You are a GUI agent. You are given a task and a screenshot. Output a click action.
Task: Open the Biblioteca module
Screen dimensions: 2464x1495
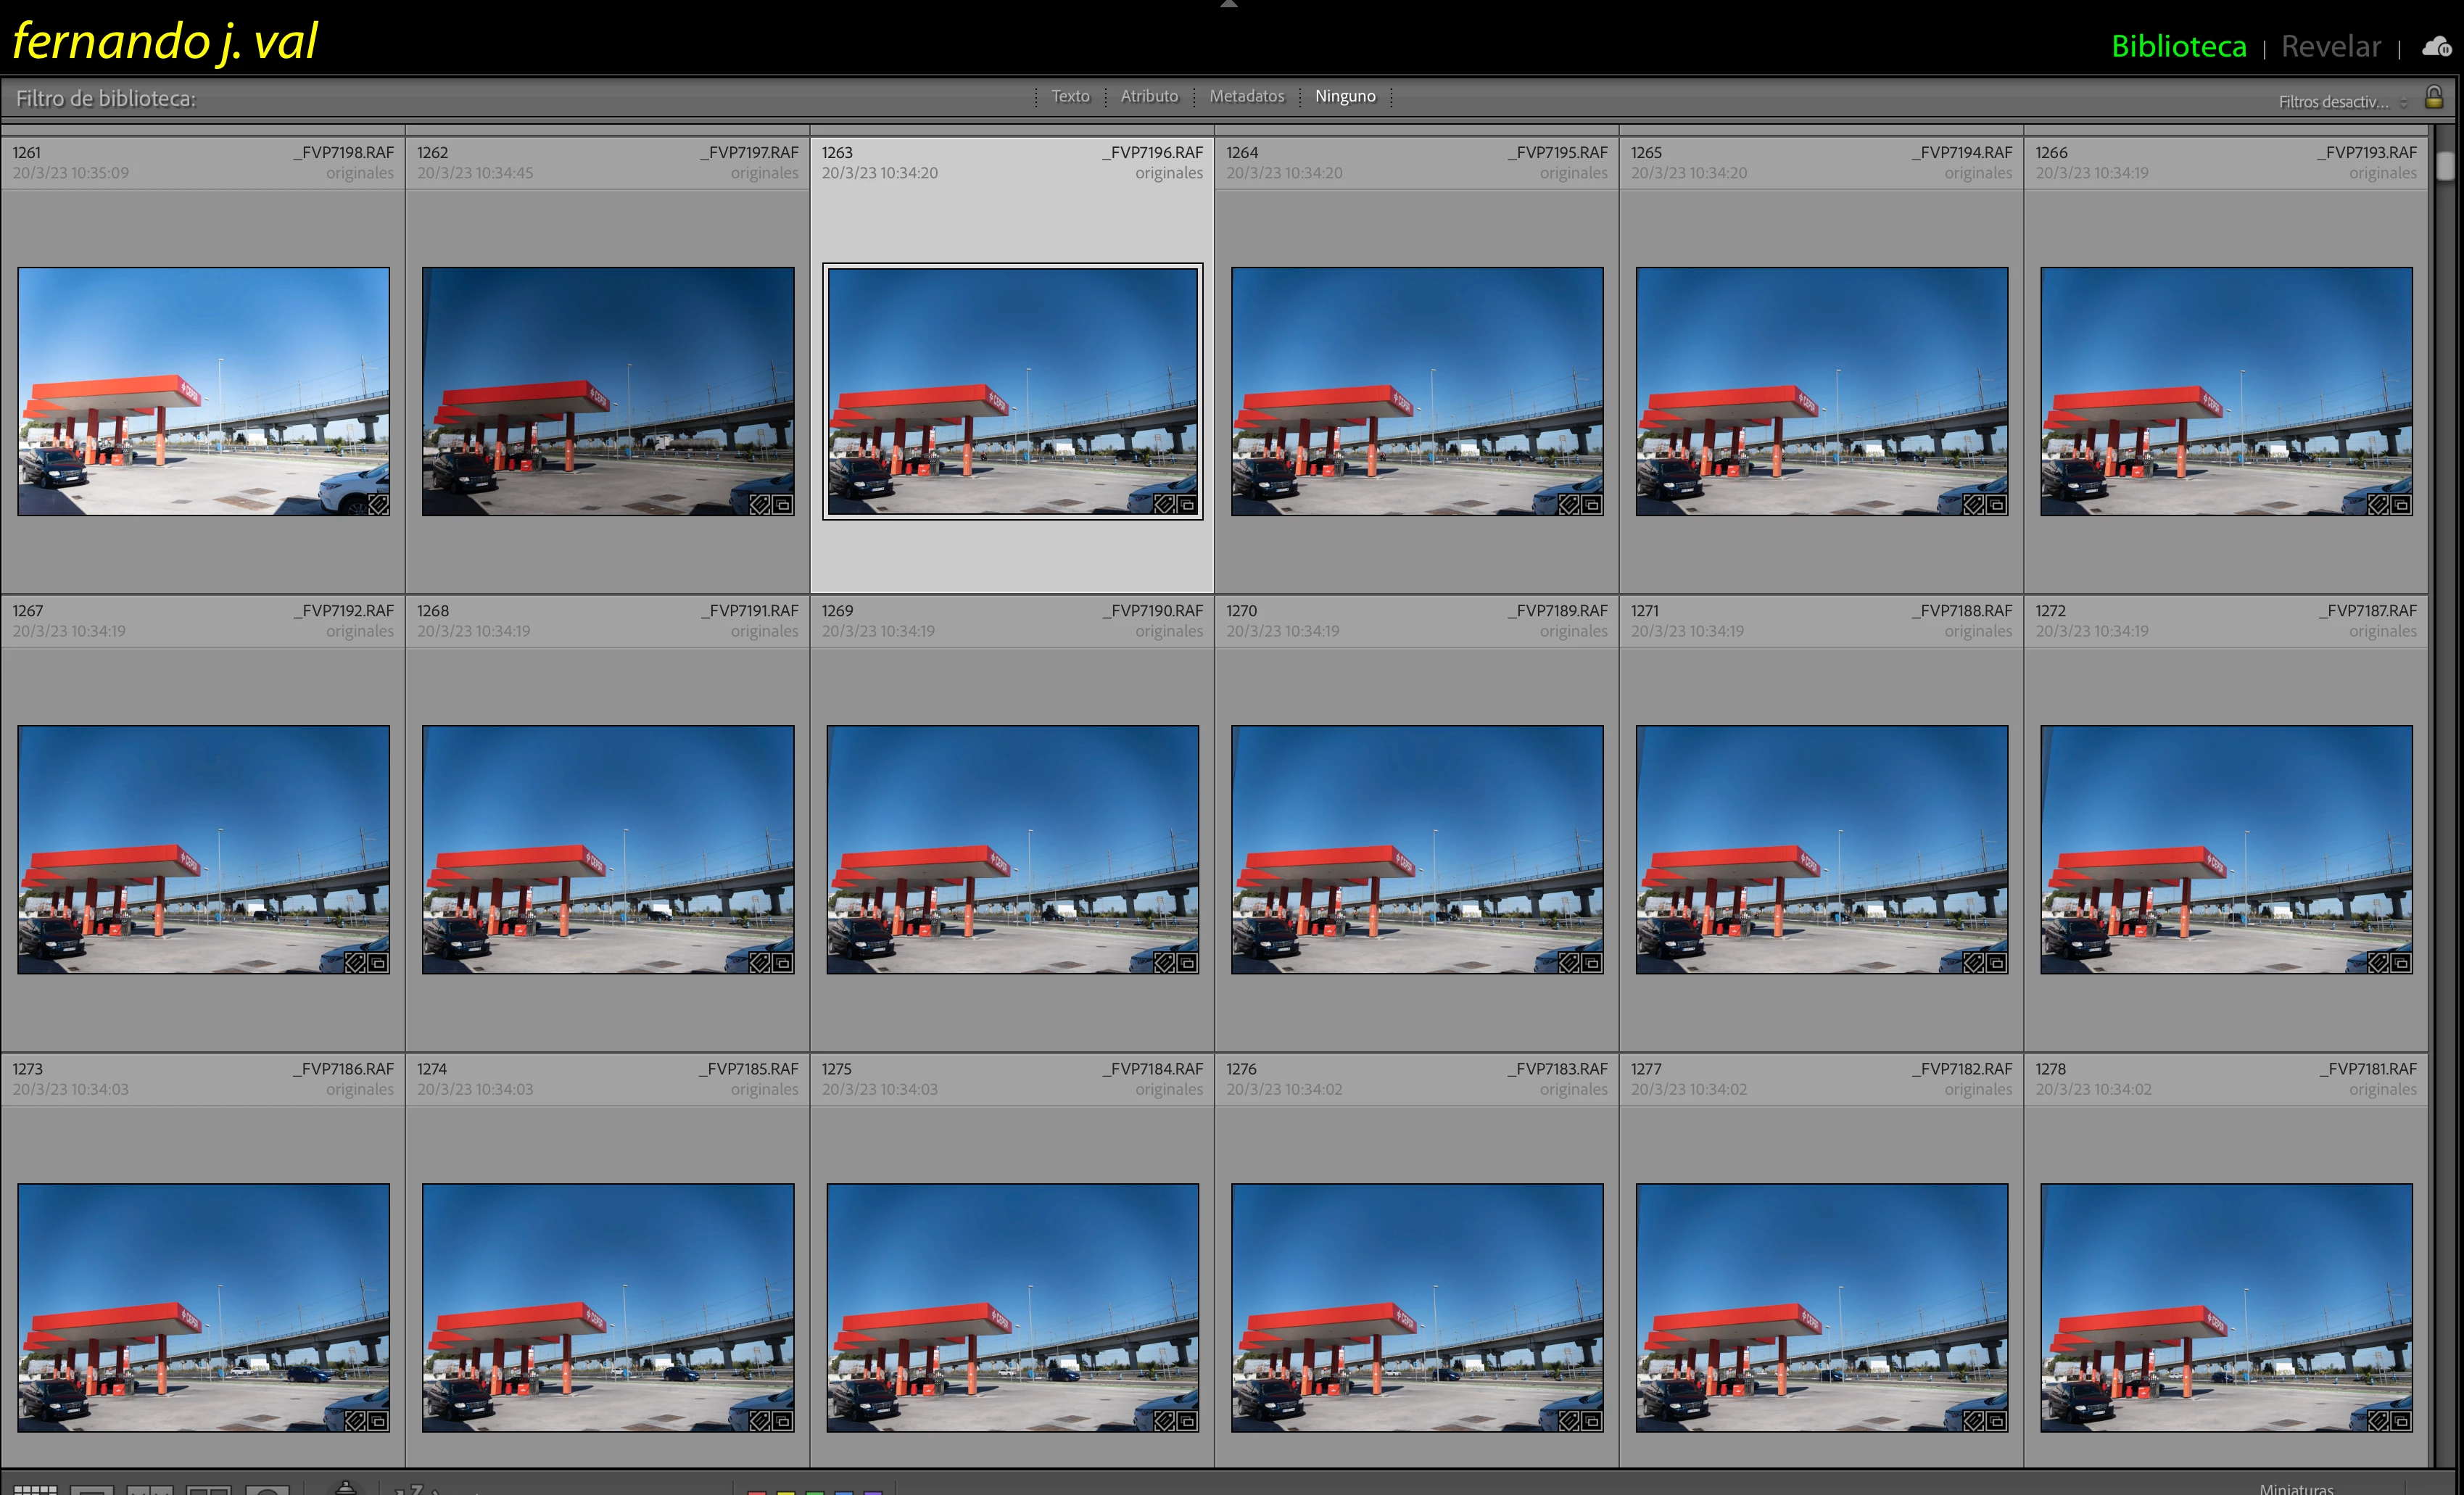[2178, 46]
